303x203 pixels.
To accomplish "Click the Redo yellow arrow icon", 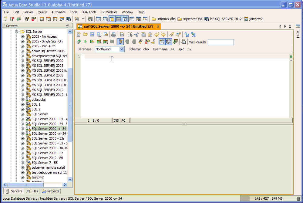I will pos(163,34).
